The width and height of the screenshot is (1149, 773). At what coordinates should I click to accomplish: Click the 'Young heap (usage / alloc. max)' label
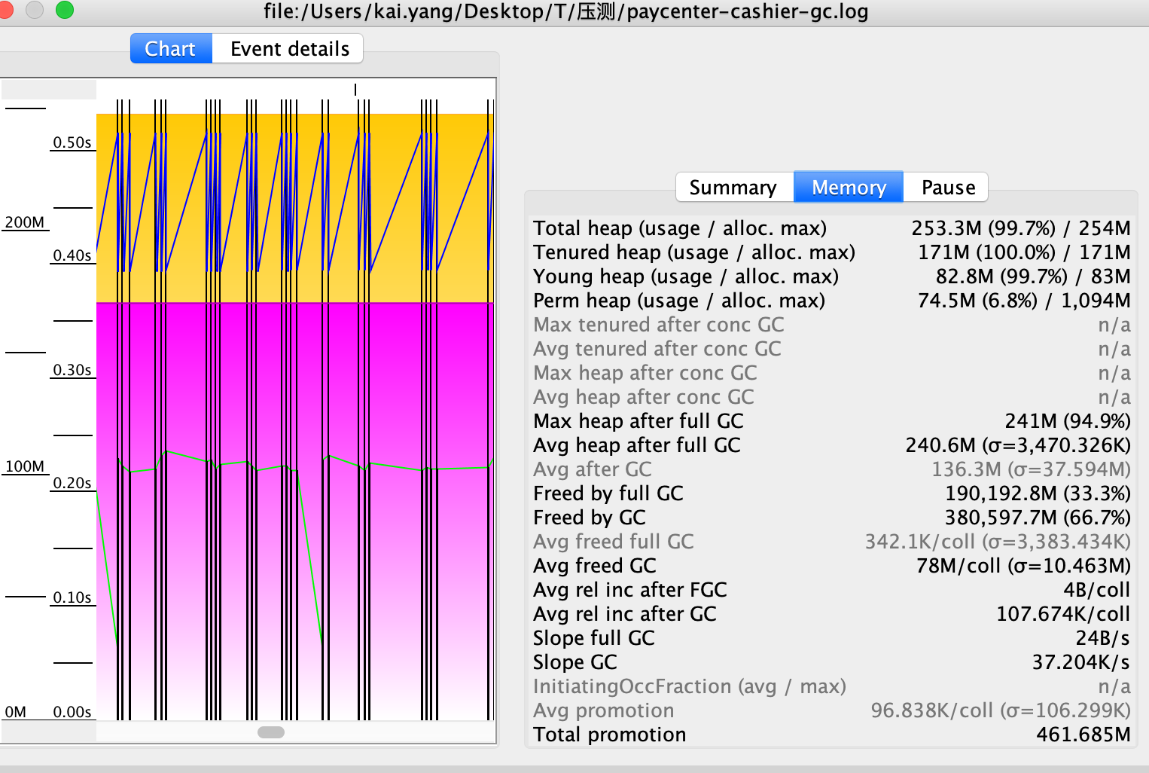[x=686, y=277]
